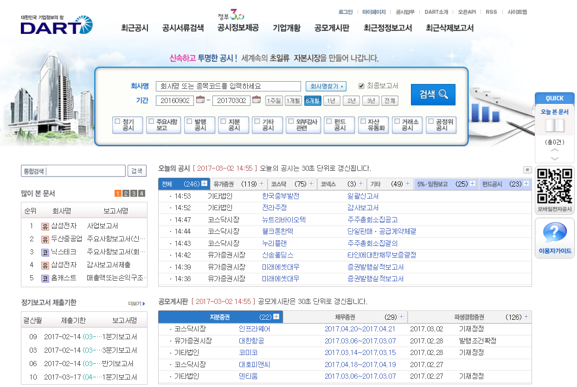Open the end date calendar picker
The width and height of the screenshot is (577, 387).
(256, 100)
